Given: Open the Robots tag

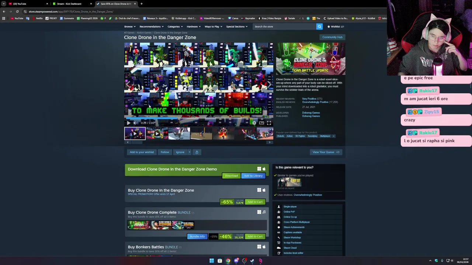Looking at the screenshot, I should (281, 136).
